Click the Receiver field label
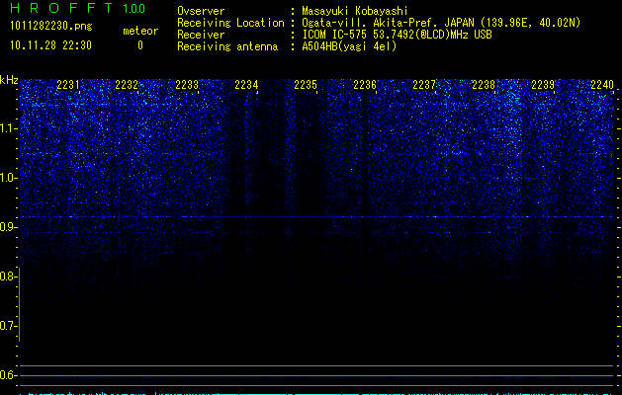Image resolution: width=622 pixels, height=395 pixels. 201,35
